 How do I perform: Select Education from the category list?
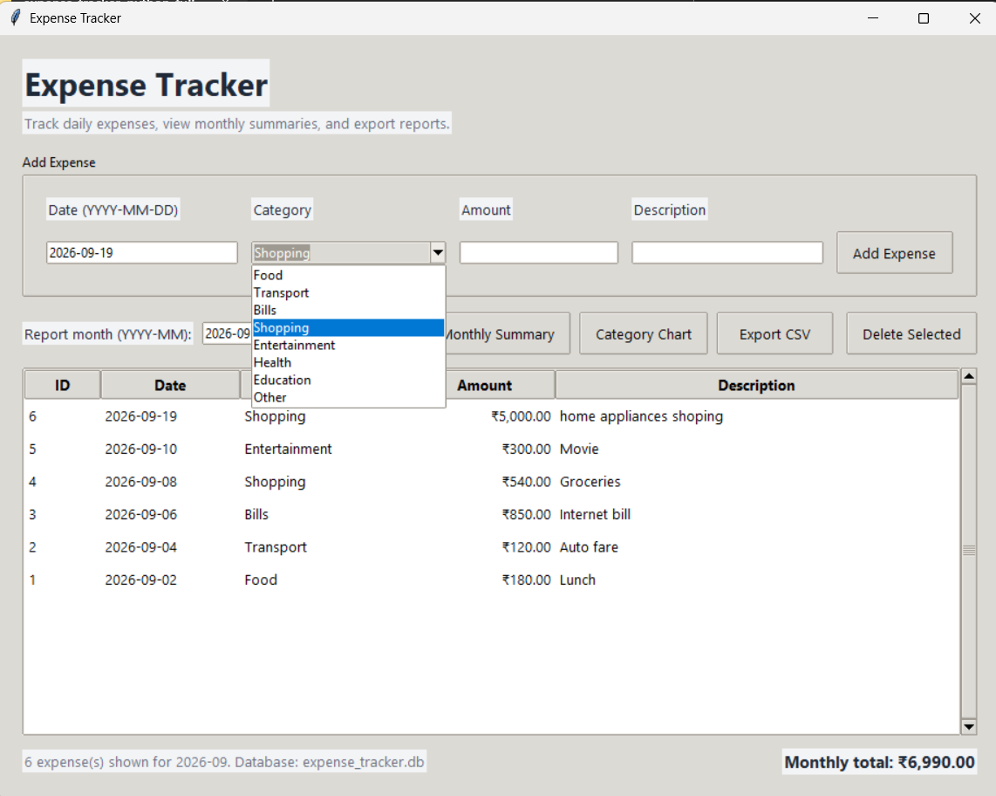tap(348, 381)
